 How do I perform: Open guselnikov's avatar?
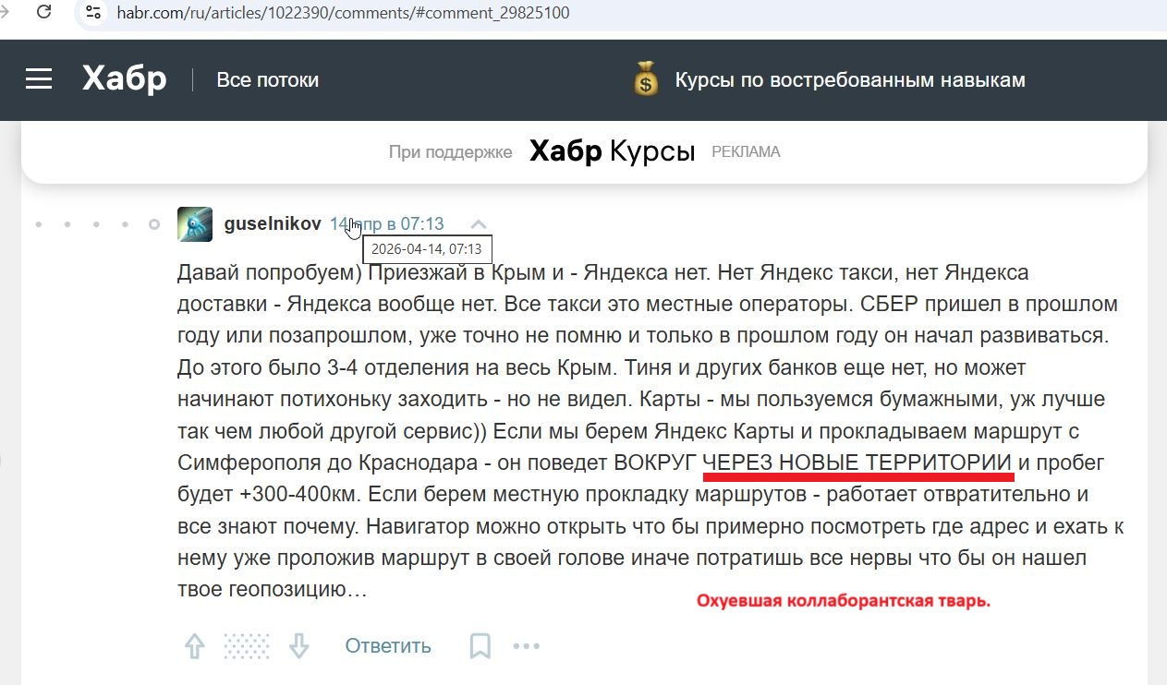195,224
